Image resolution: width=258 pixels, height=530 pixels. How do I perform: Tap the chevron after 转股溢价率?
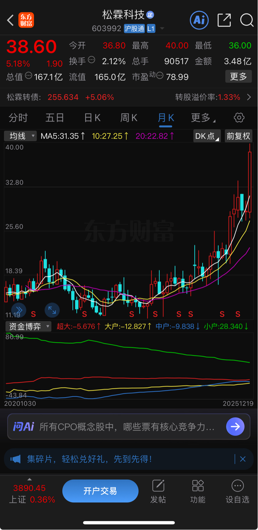coord(249,97)
